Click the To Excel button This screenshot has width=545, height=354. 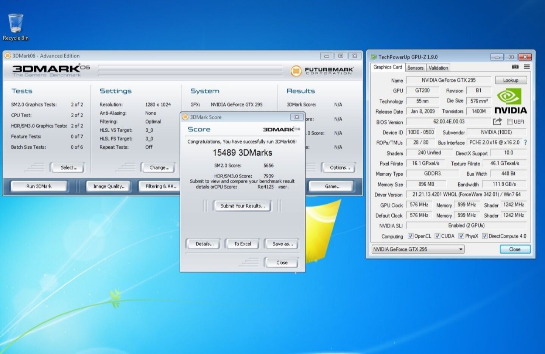242,244
